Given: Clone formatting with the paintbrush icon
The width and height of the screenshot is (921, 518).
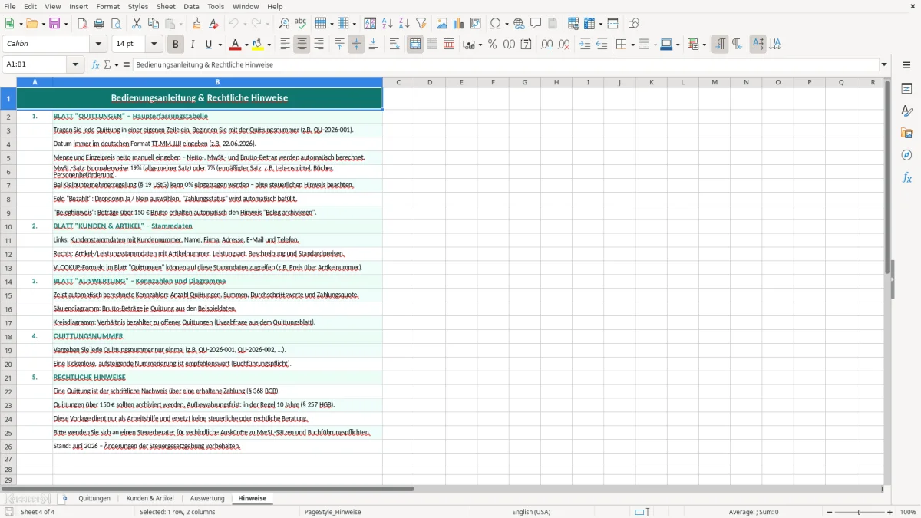Looking at the screenshot, I should click(196, 24).
